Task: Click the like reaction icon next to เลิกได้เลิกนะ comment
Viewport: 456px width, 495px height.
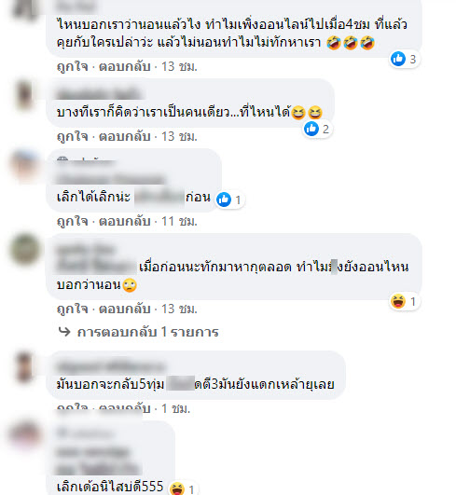Action: click(x=224, y=199)
